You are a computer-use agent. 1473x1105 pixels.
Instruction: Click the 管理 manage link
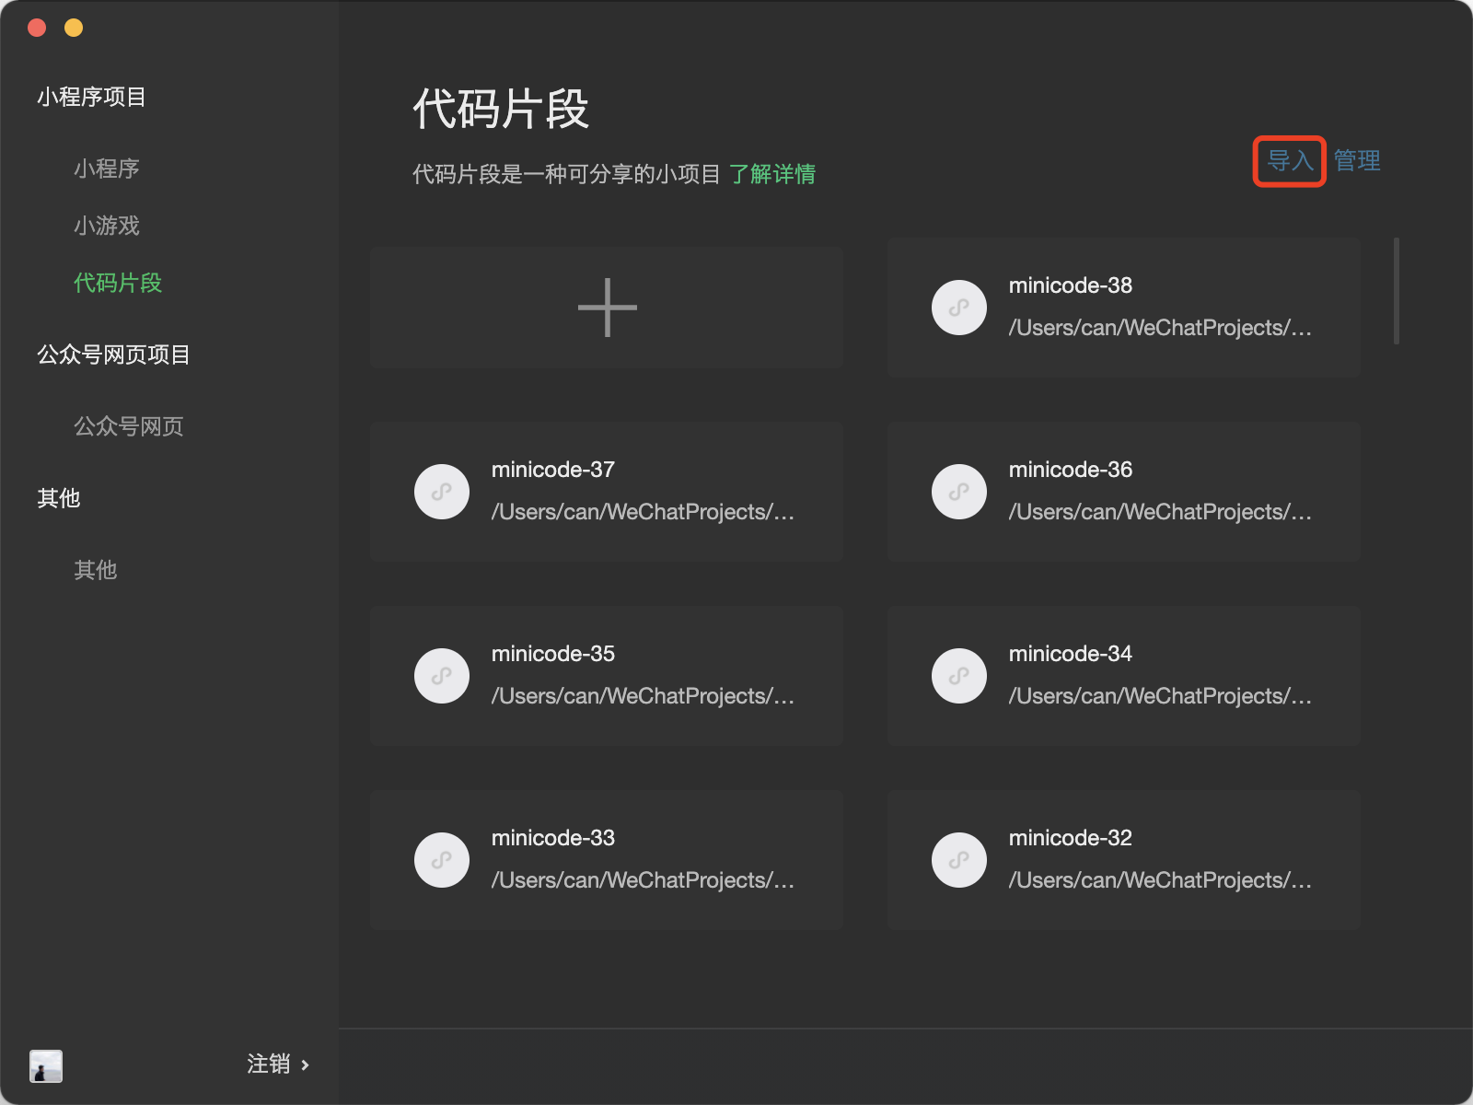point(1357,161)
